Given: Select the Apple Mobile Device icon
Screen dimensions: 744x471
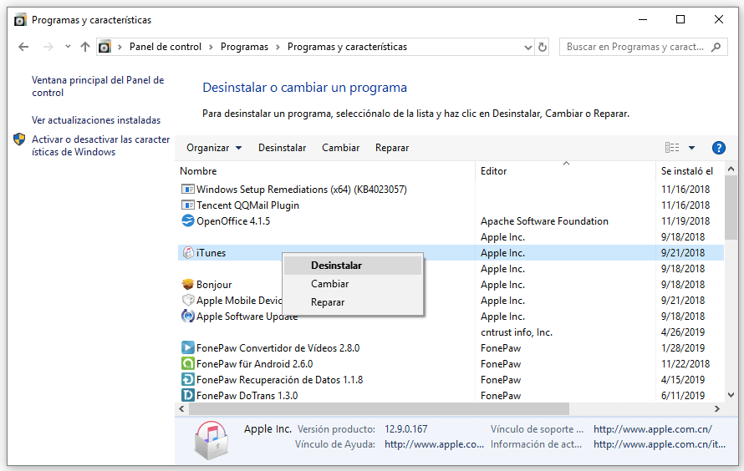Looking at the screenshot, I should [188, 300].
